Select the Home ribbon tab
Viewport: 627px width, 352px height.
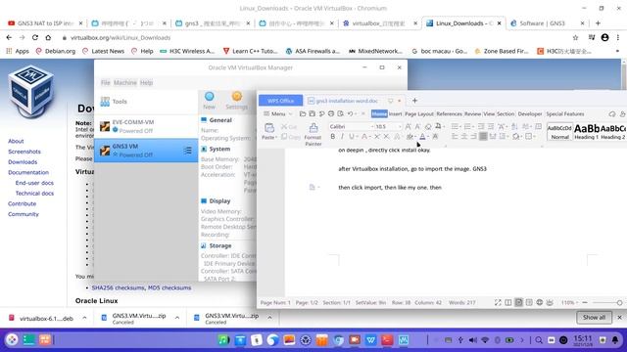[379, 113]
